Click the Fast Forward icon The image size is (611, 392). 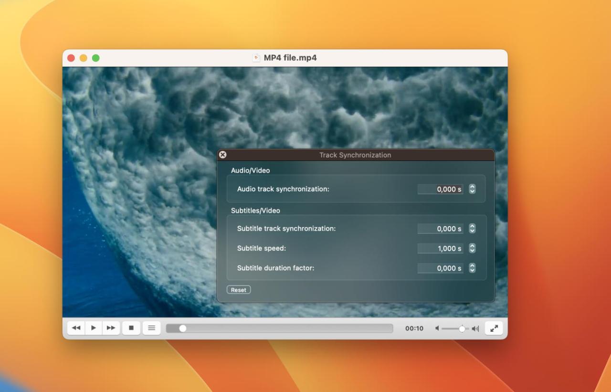tap(111, 328)
